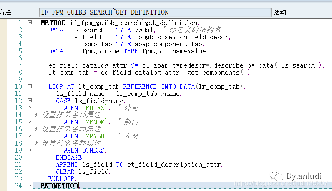
Task: Click the type abap_component_tab on line 4
Action: pos(169,44)
